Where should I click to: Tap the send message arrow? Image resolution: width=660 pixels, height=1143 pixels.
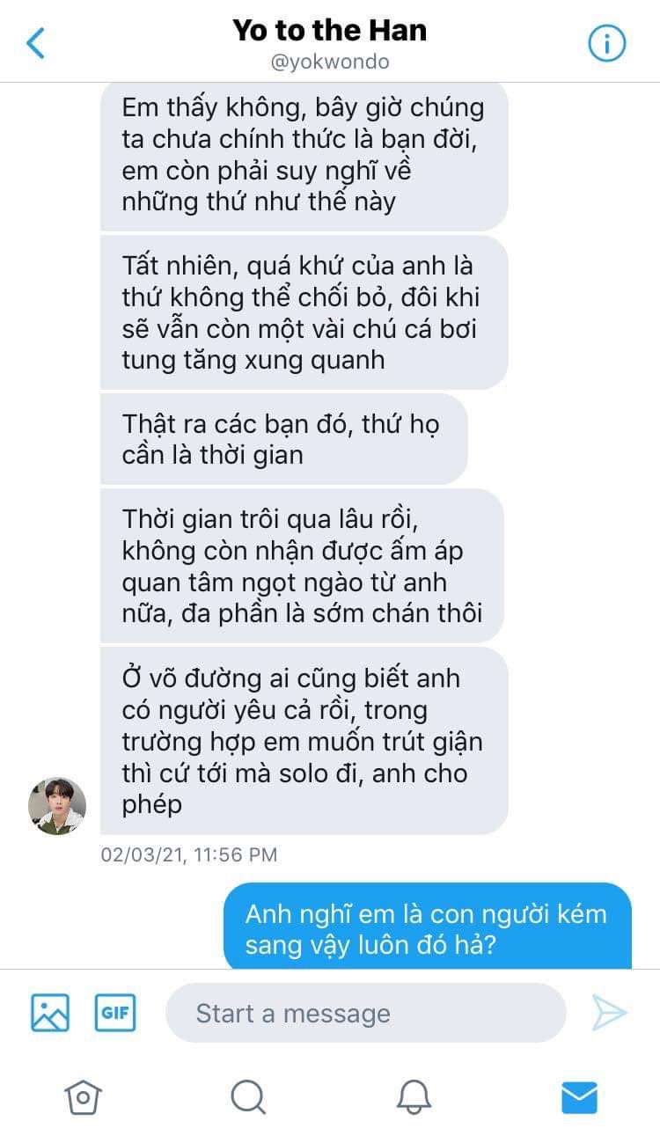pos(609,1013)
